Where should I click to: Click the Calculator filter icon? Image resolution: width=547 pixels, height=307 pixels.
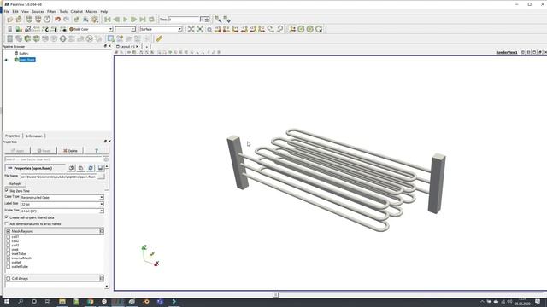tap(9, 38)
